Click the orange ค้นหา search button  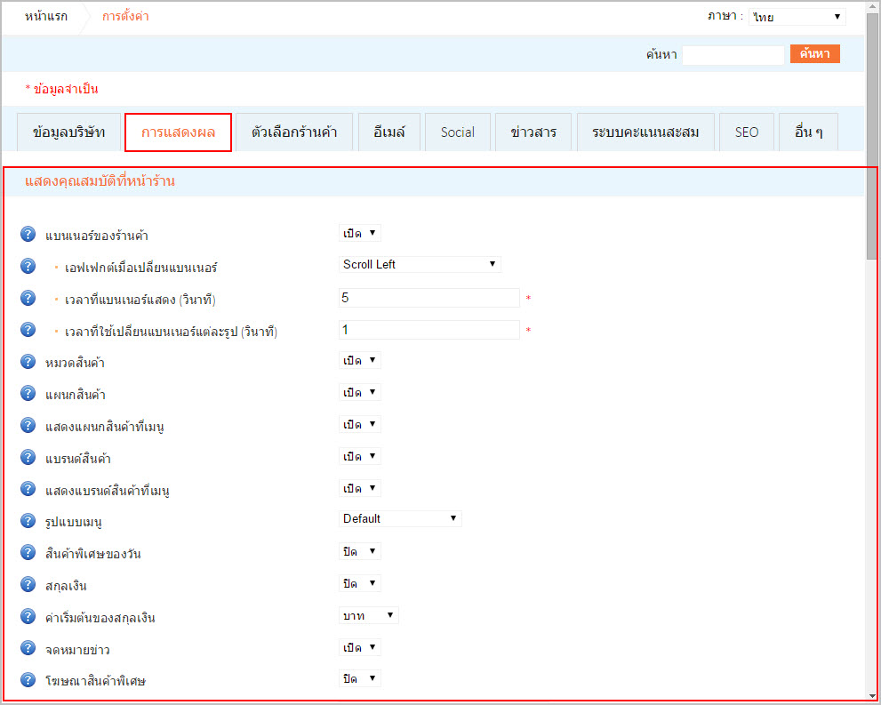click(814, 54)
